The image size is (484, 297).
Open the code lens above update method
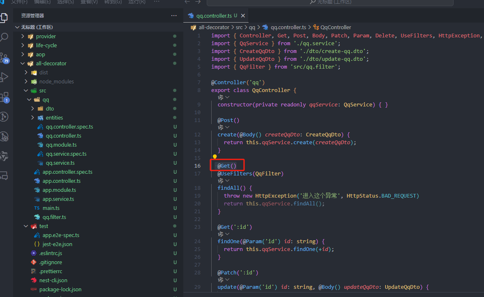click(224, 279)
